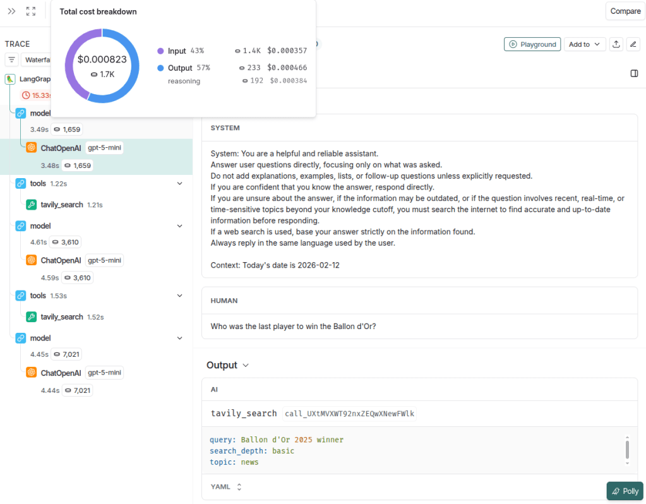Viewport: 646px width, 504px height.
Task: Click the purple Input legend dot
Action: 160,51
